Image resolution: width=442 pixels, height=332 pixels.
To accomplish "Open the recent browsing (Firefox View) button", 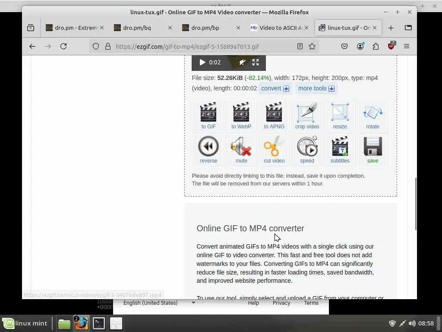I will point(31,28).
